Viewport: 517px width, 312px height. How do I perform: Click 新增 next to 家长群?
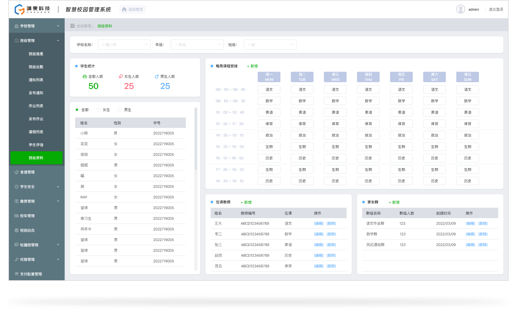point(394,202)
